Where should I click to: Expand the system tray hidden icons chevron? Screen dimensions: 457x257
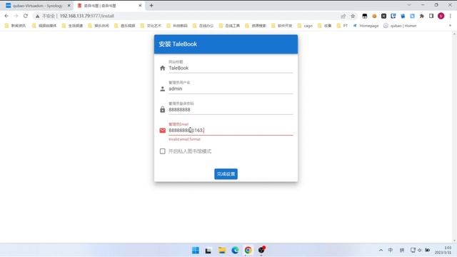[381, 251]
